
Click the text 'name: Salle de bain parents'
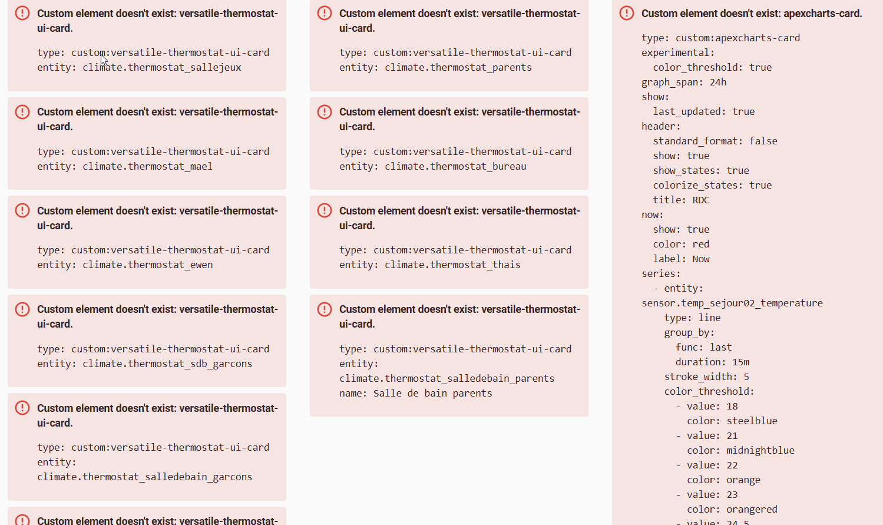click(x=416, y=393)
